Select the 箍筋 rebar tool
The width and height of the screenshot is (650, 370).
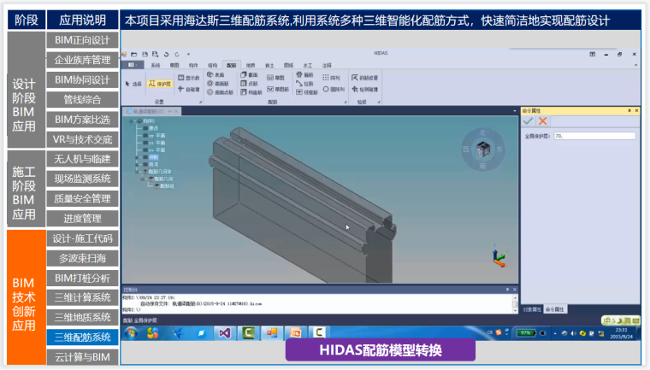point(305,75)
